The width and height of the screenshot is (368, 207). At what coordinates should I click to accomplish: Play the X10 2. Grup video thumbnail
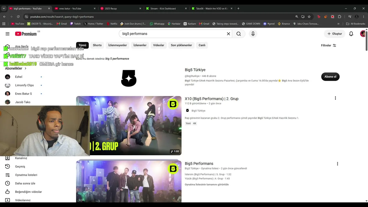pyautogui.click(x=129, y=126)
